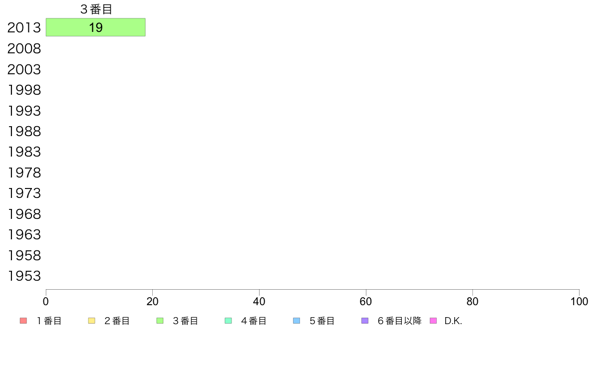Toggle the green 3番目 legend swatch
Image resolution: width=593 pixels, height=367 pixels.
click(160, 321)
